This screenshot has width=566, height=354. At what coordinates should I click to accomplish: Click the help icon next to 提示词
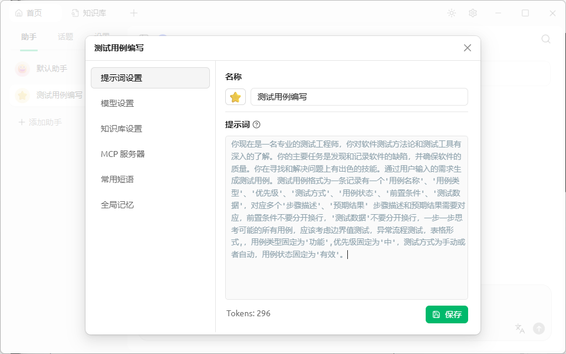point(256,124)
